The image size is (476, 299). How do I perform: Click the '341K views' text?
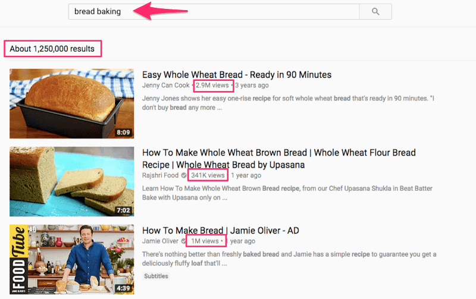click(208, 175)
